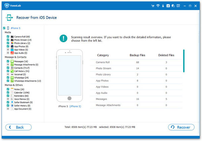Viewport: 202px width, 141px height.
Task: Click the Messages row in table
Action: pyautogui.click(x=136, y=99)
